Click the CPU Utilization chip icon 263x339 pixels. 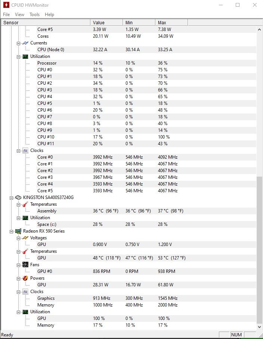point(25,56)
